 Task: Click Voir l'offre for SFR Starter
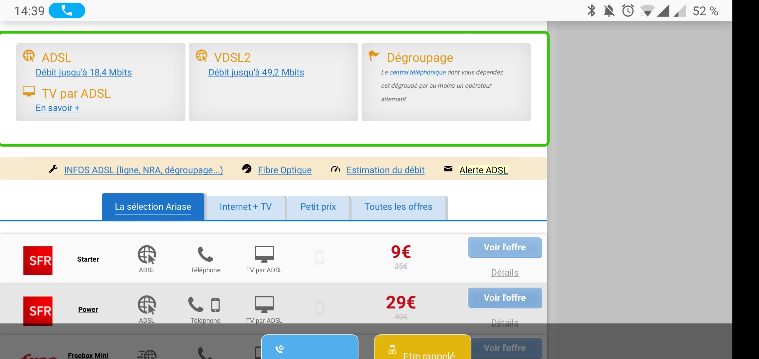click(x=505, y=247)
